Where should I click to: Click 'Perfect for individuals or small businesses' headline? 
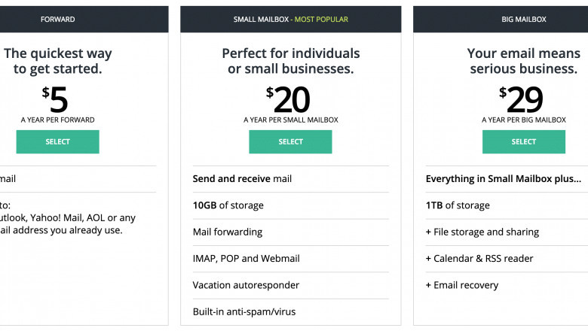(290, 61)
